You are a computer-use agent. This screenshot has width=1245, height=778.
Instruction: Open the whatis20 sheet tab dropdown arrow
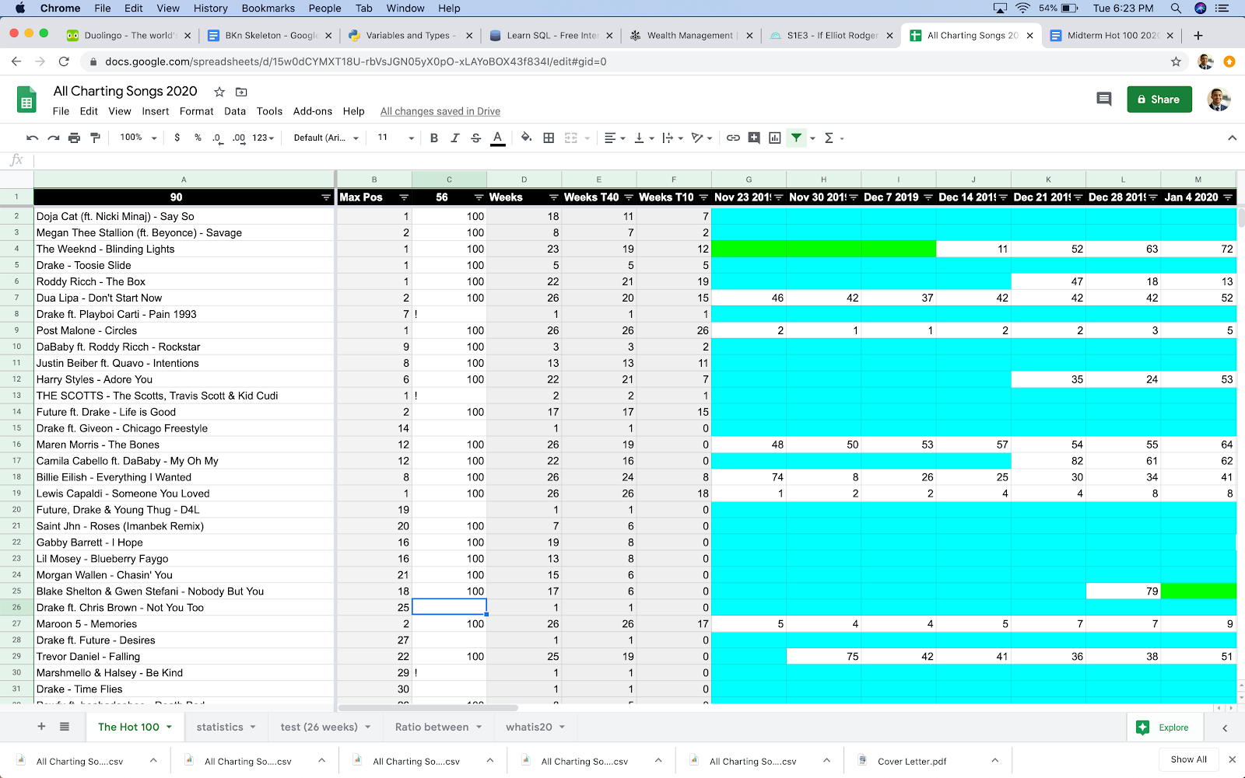pos(562,727)
